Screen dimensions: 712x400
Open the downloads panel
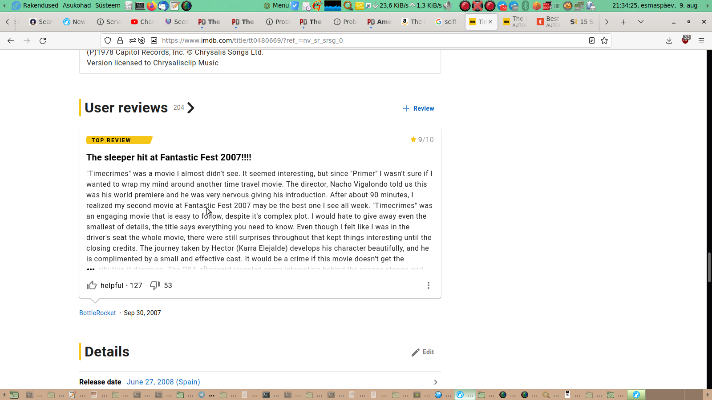pos(669,40)
